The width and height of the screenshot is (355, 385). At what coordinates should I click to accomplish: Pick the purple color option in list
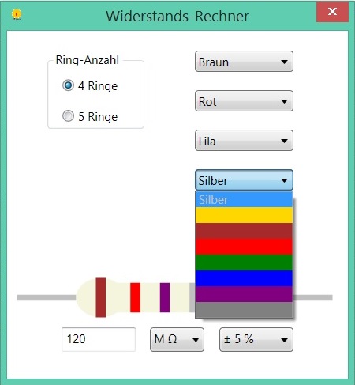click(244, 294)
